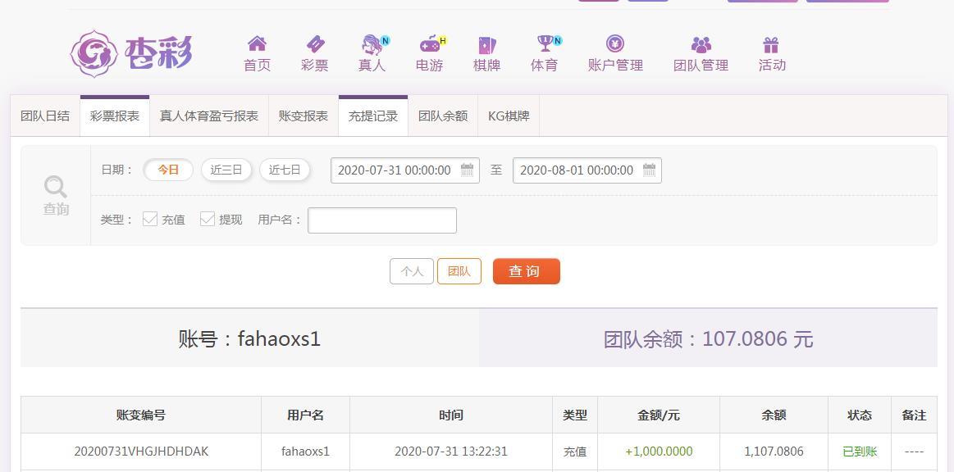954x472 pixels.
Task: Click the 账变编号 column header
Action: [x=141, y=415]
